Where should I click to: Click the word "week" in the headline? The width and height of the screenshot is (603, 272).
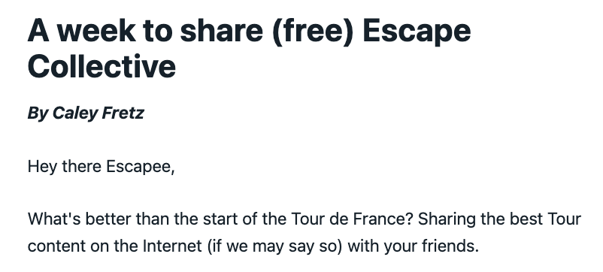95,31
